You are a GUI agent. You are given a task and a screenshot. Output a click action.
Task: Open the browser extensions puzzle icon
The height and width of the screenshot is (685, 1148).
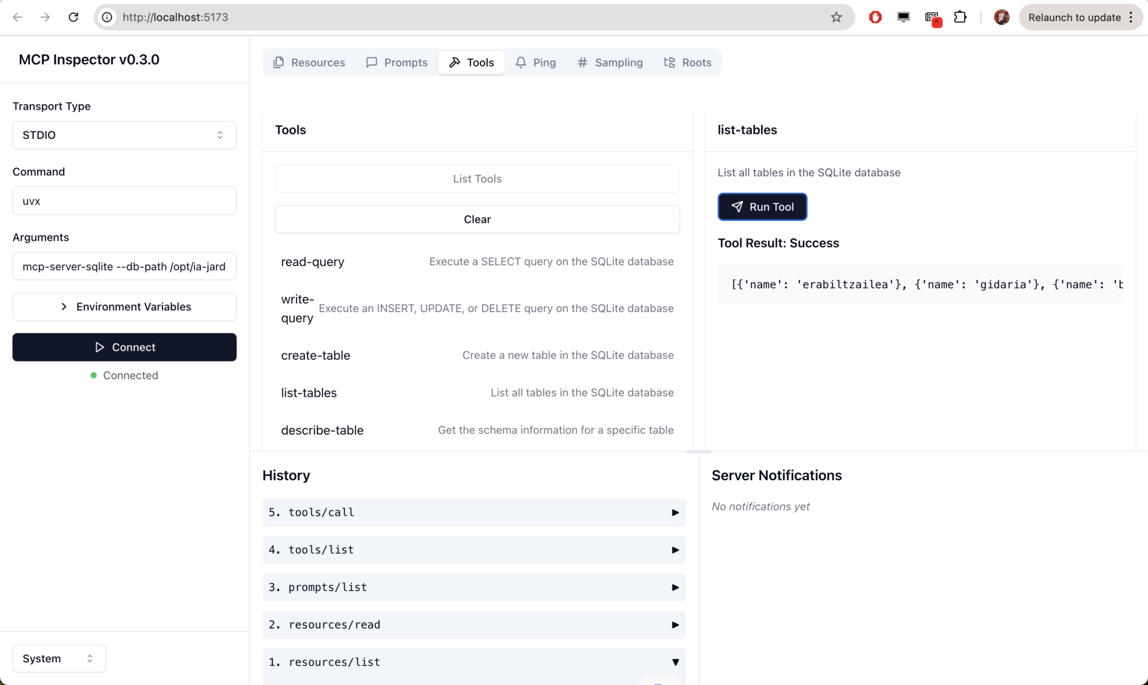tap(960, 17)
